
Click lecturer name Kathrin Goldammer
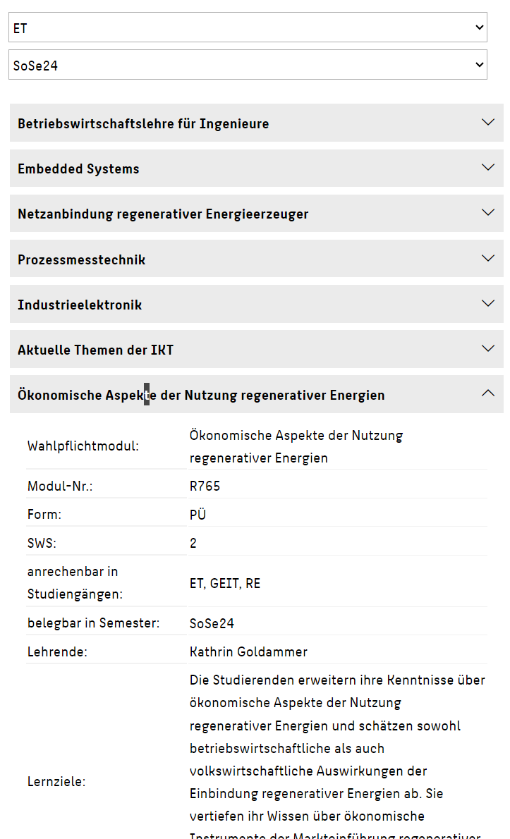click(x=248, y=651)
